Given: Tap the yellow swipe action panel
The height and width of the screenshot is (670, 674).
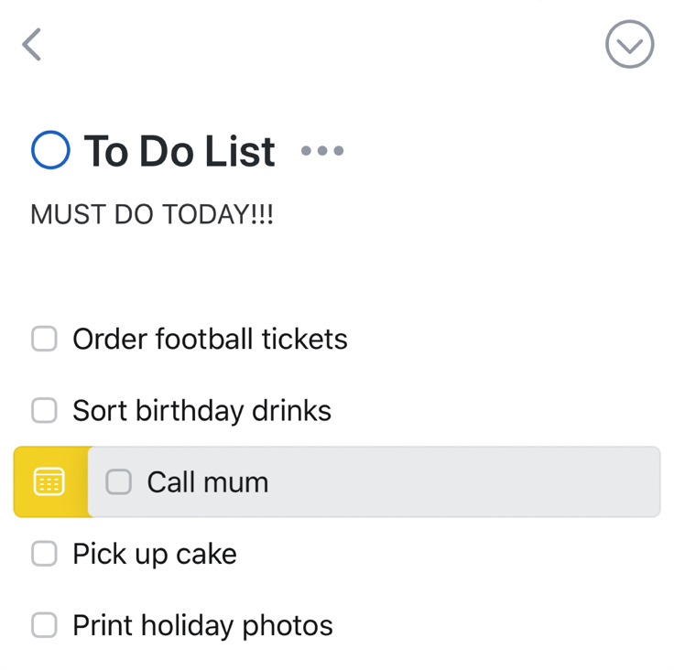Looking at the screenshot, I should pyautogui.click(x=50, y=481).
